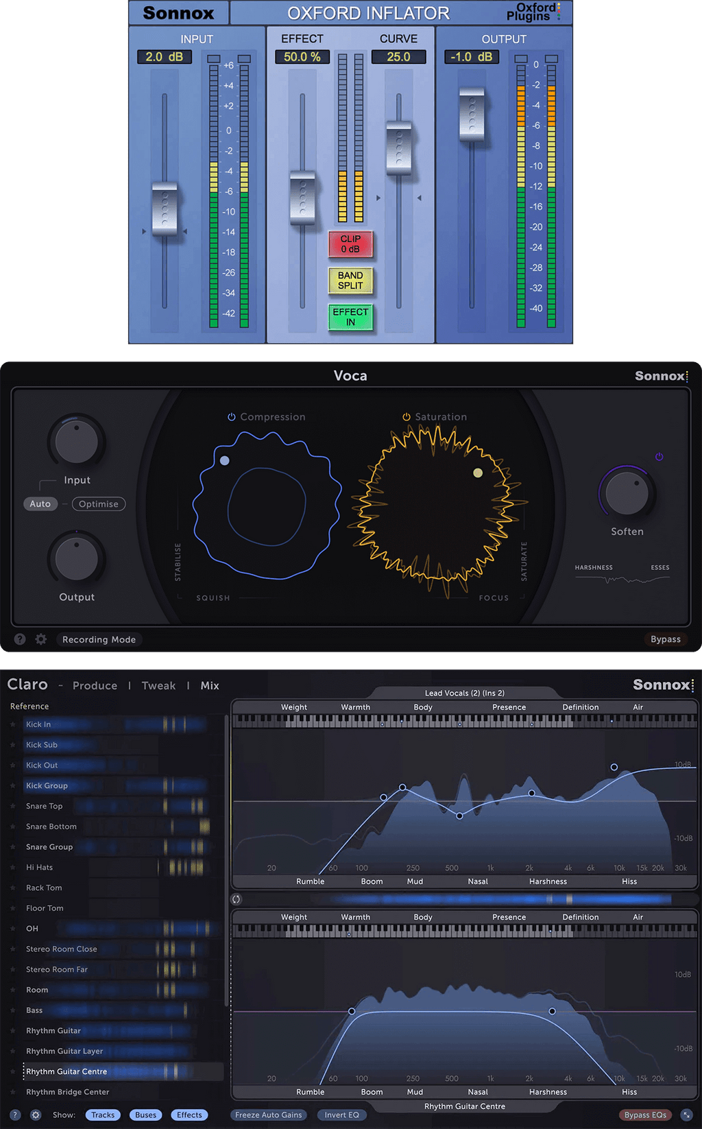Open Claro help question mark icon

pos(15,1115)
